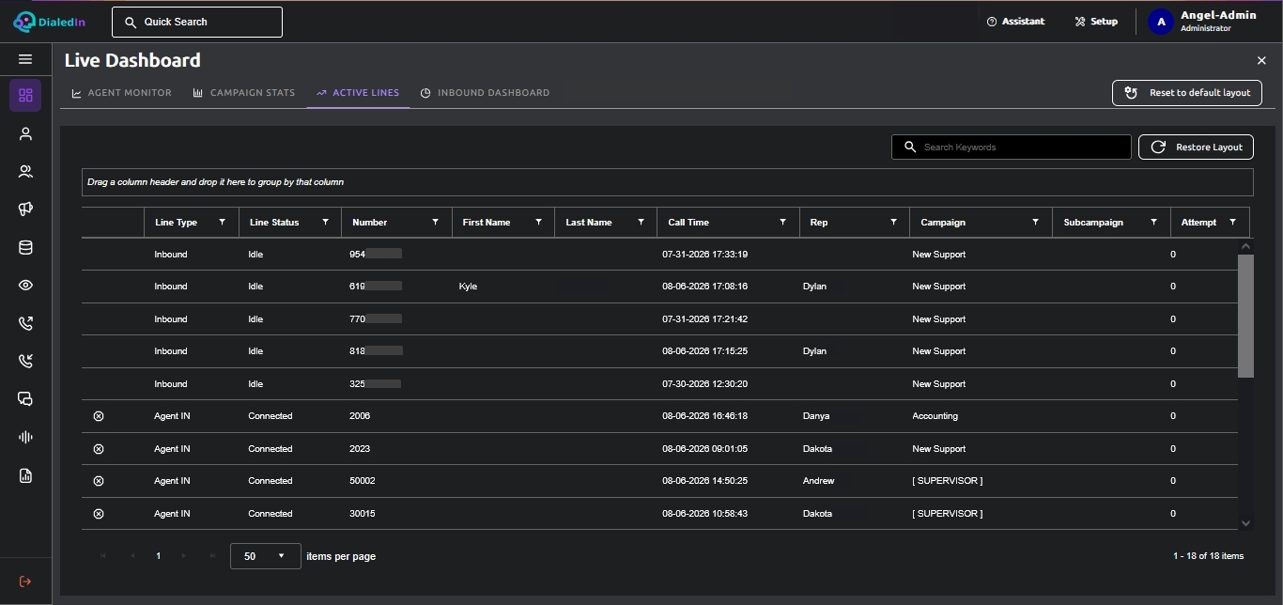Click call time 07-31-2026 17:33:19
Viewport: 1283px width, 605px height.
[705, 255]
